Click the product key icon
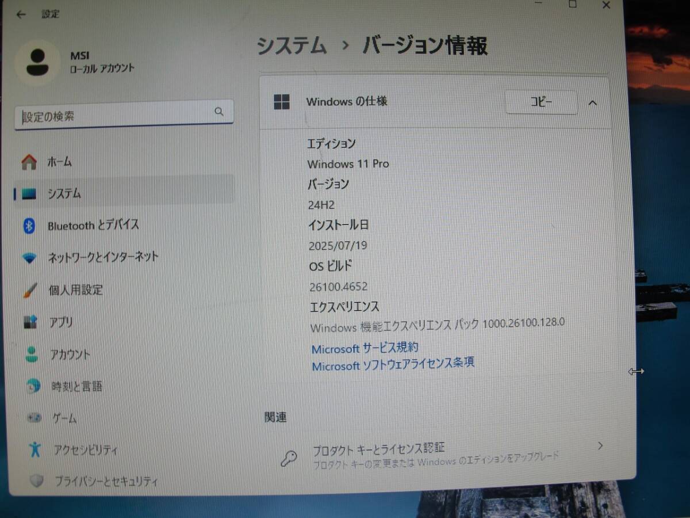690x518 pixels. (x=289, y=458)
